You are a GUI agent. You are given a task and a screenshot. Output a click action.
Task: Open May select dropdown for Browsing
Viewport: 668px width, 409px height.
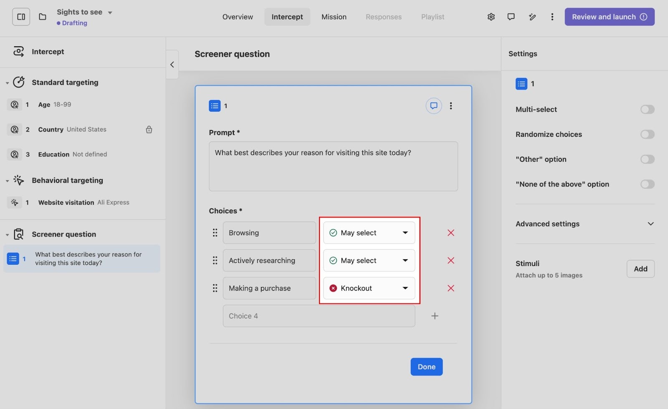point(369,233)
